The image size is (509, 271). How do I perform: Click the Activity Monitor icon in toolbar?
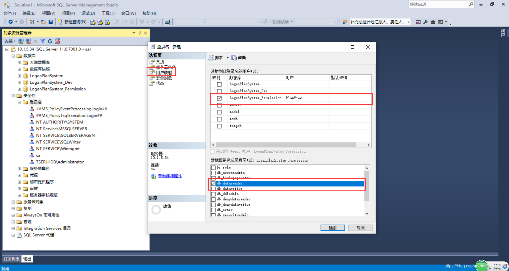coord(168,22)
